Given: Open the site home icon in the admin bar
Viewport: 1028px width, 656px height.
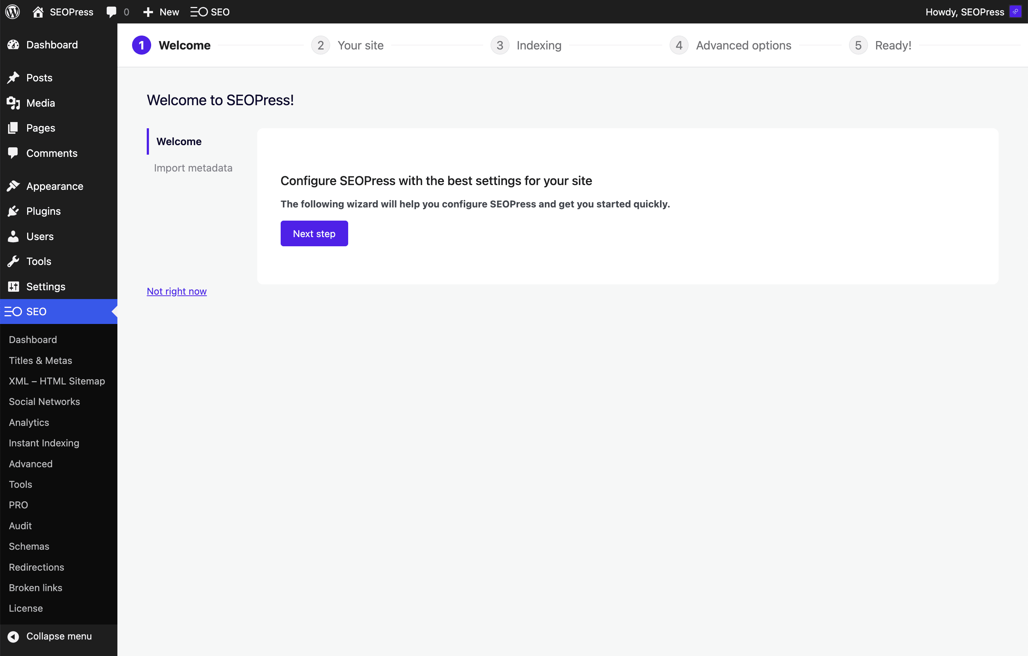Looking at the screenshot, I should [x=38, y=11].
